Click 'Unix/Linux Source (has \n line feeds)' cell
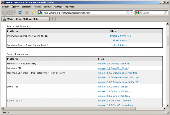Viewport: 170px width, 115px height. [x=28, y=36]
